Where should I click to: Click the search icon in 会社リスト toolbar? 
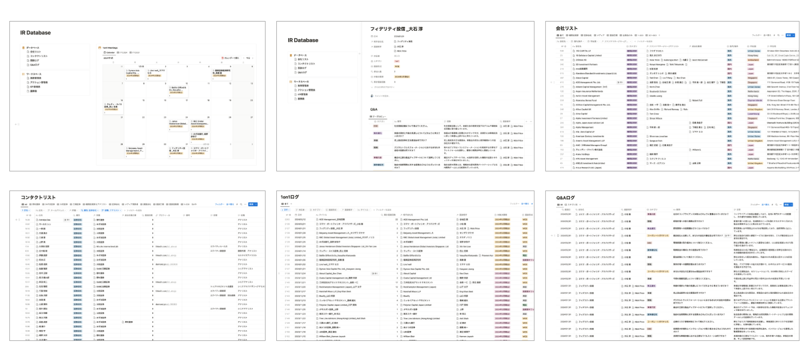click(779, 35)
